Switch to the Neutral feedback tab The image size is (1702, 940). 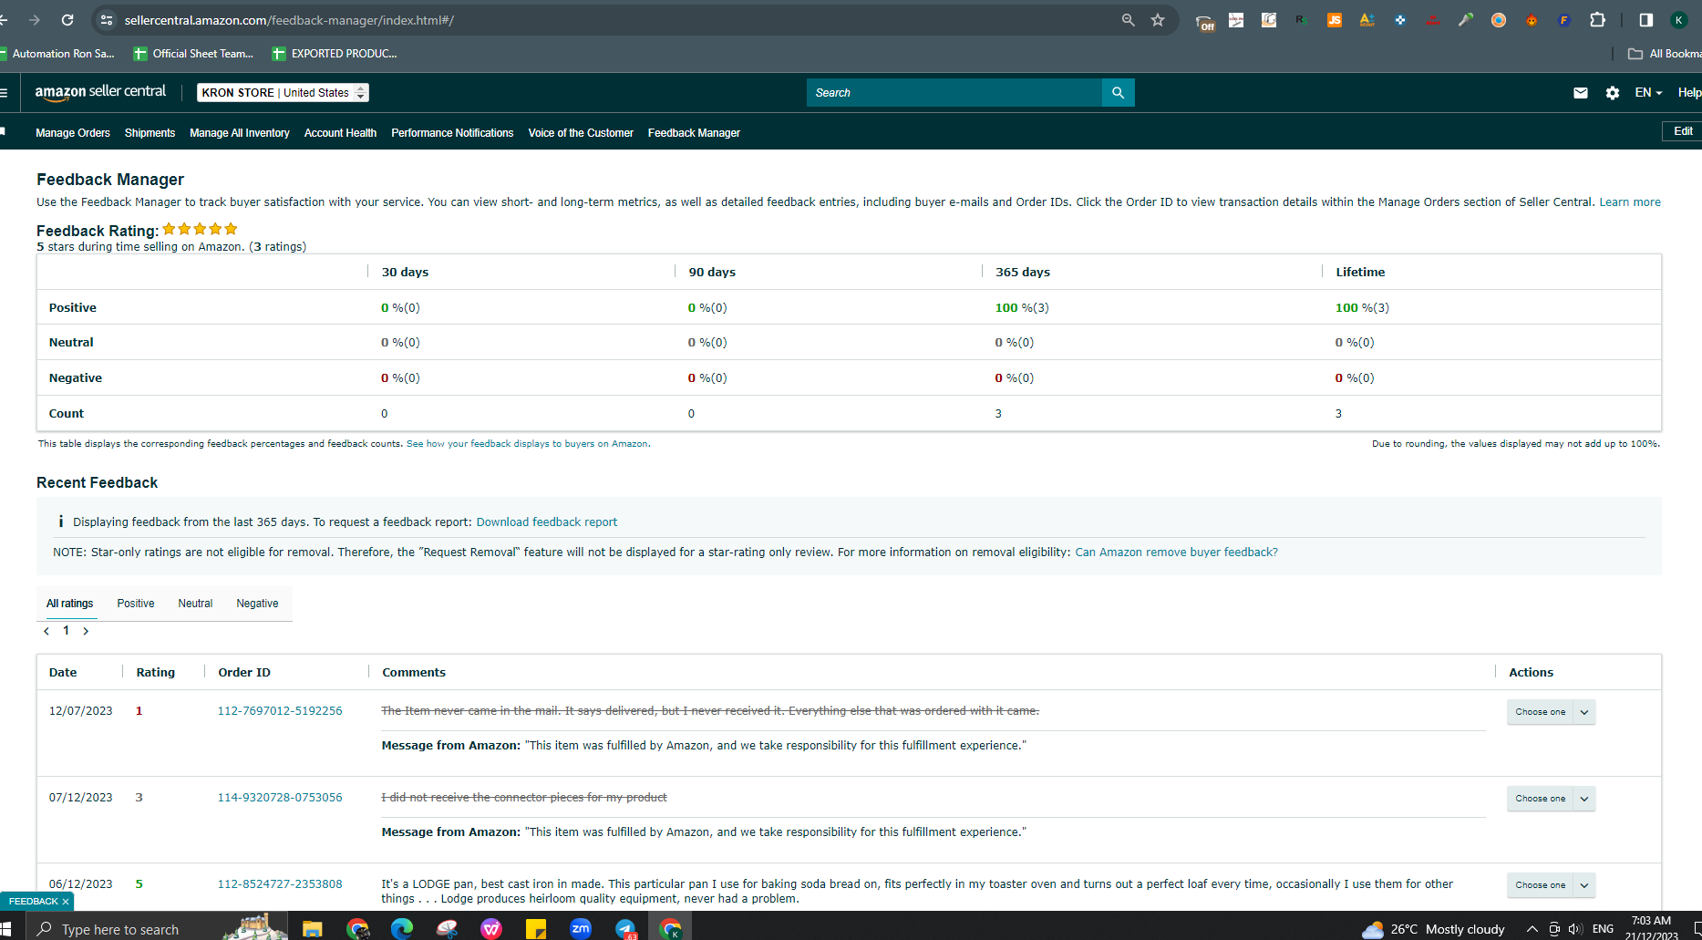pyautogui.click(x=195, y=604)
